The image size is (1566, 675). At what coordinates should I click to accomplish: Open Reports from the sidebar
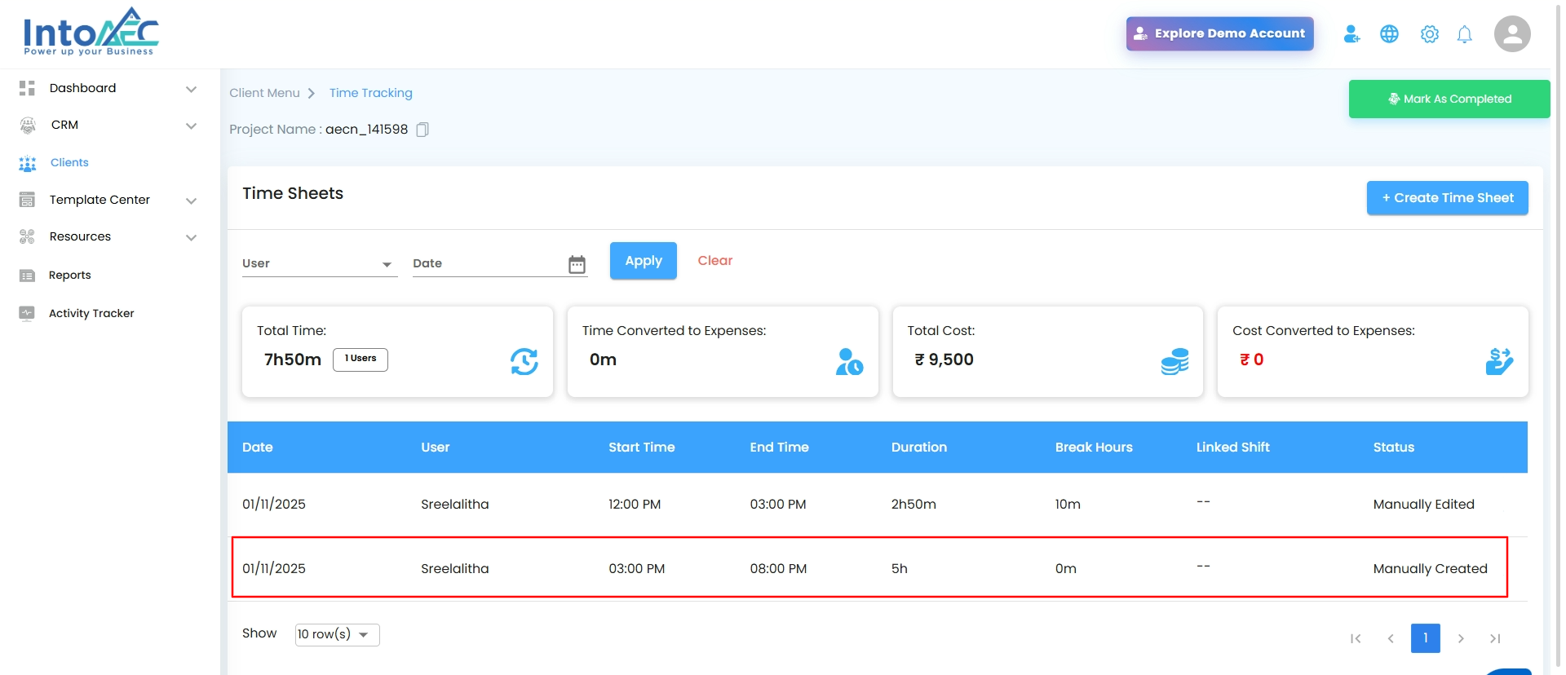point(70,276)
